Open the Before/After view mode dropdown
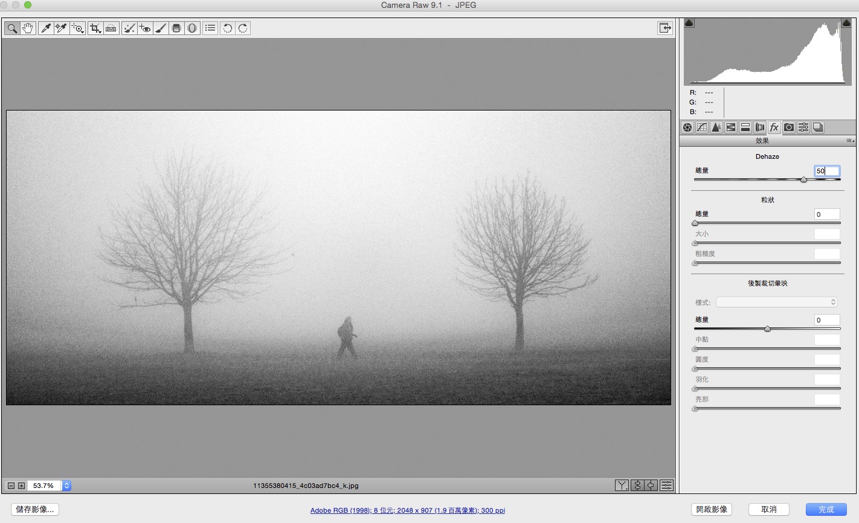Image resolution: width=859 pixels, height=523 pixels. 622,486
